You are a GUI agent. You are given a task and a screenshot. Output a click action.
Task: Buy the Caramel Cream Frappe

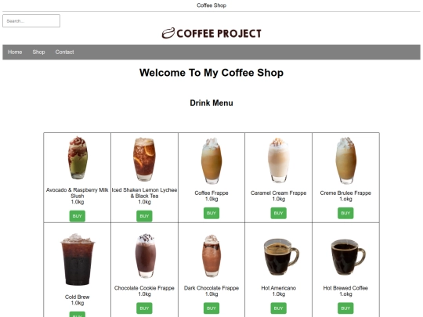(x=278, y=213)
